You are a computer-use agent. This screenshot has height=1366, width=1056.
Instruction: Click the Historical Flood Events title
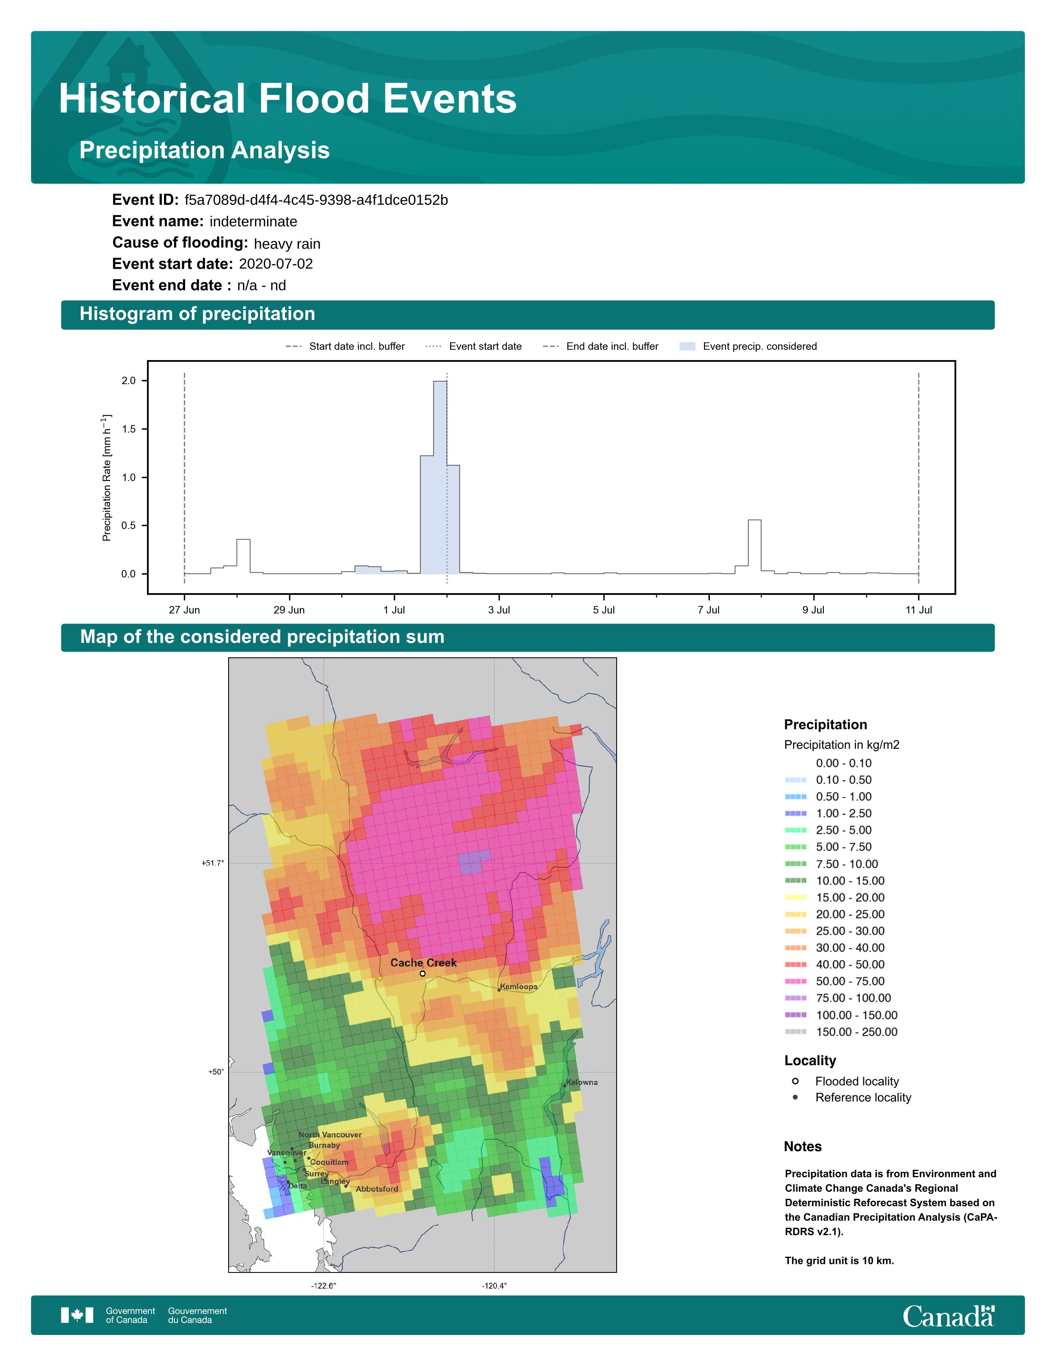point(287,99)
